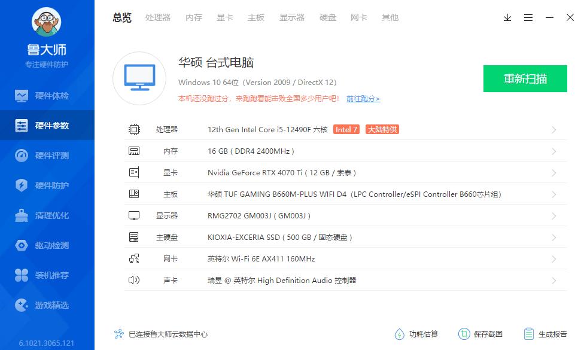
Task: Open the 硬件防护 panel
Action: (47, 185)
